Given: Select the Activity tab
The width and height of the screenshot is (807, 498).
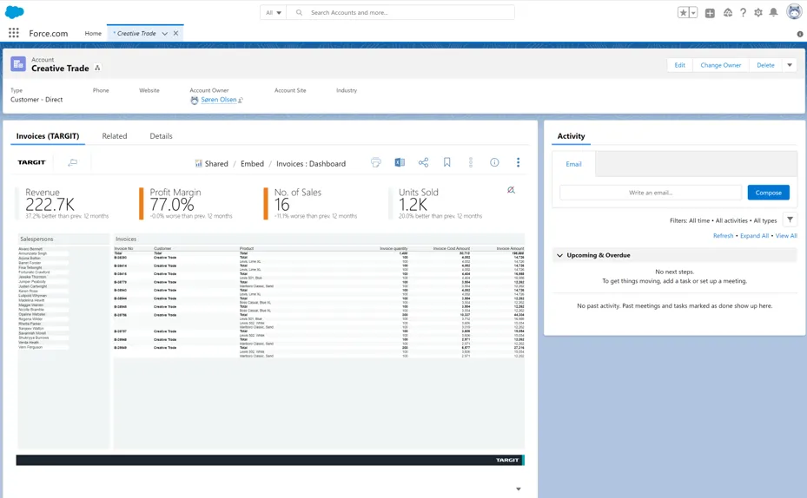Looking at the screenshot, I should point(572,136).
